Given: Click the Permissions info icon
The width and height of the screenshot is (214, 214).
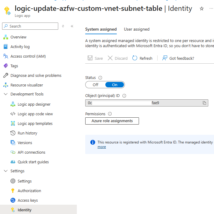Looking at the screenshot, I should click(x=110, y=114).
